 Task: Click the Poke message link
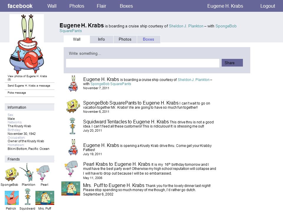[x=17, y=93]
